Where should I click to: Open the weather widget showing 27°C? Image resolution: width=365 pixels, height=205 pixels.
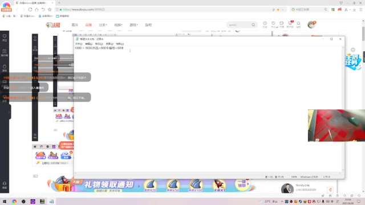click(269, 202)
